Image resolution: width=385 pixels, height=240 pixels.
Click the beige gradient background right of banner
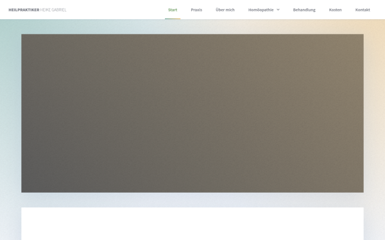click(374, 113)
